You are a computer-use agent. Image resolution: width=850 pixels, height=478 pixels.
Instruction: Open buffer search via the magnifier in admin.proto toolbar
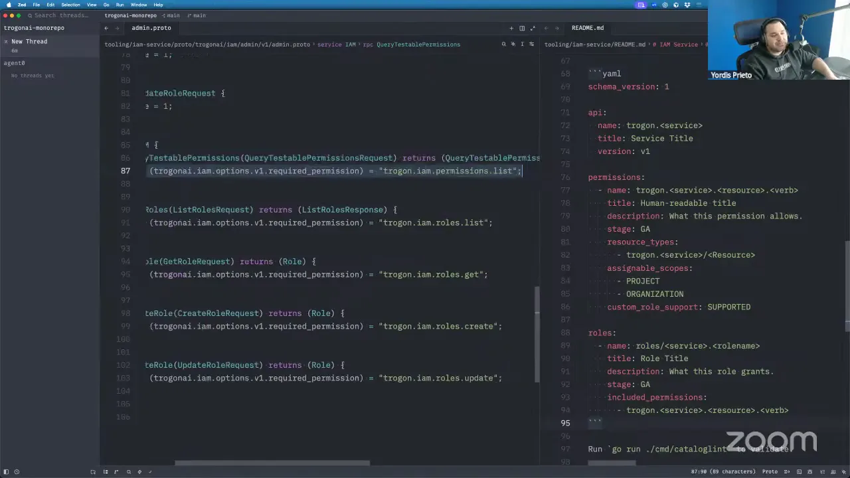coord(503,44)
